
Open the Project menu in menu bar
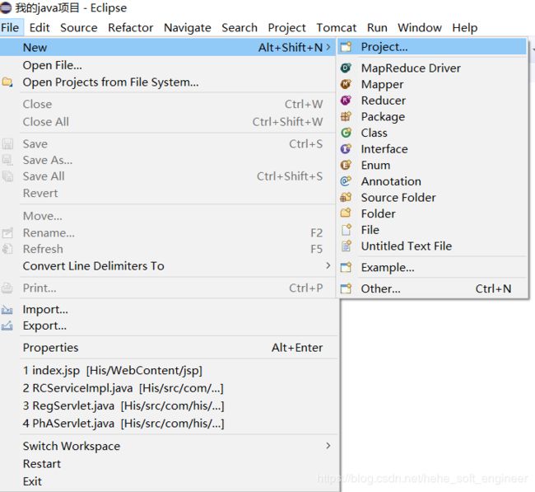click(x=286, y=27)
